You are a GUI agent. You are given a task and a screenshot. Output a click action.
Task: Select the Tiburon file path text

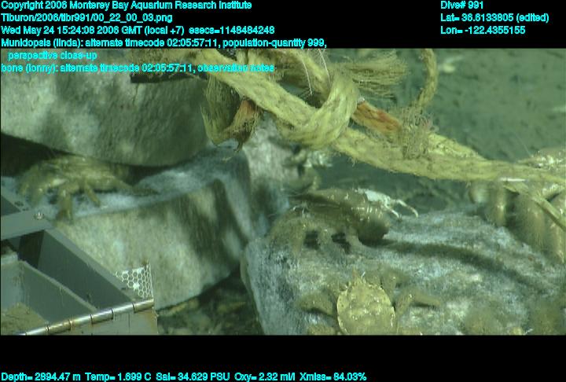coord(87,17)
